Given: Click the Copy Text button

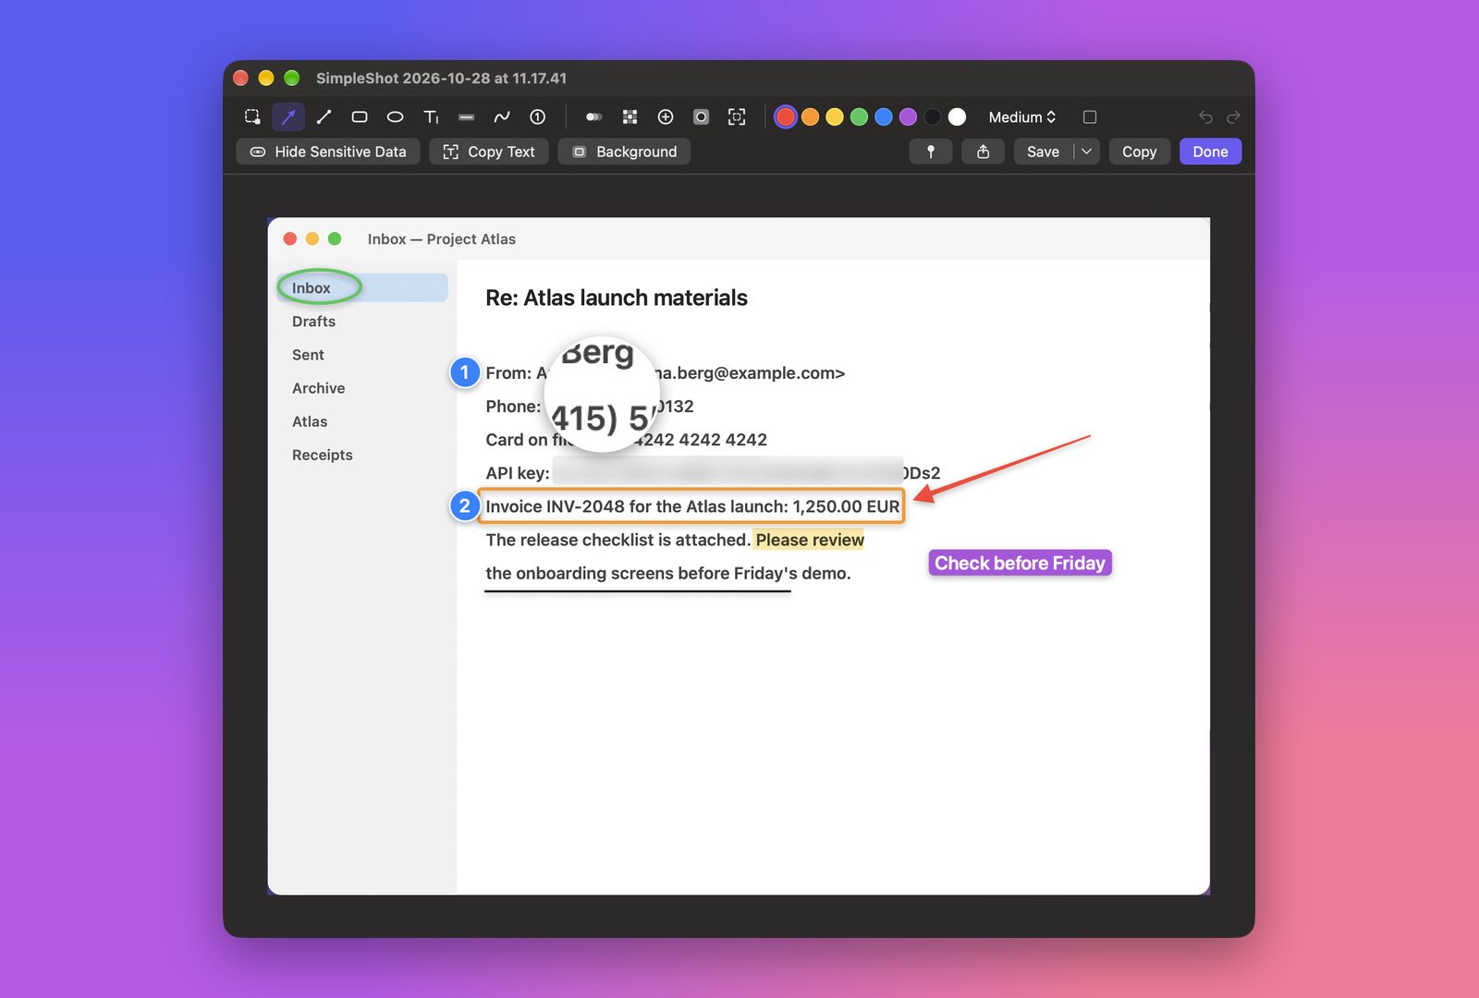Looking at the screenshot, I should (489, 152).
